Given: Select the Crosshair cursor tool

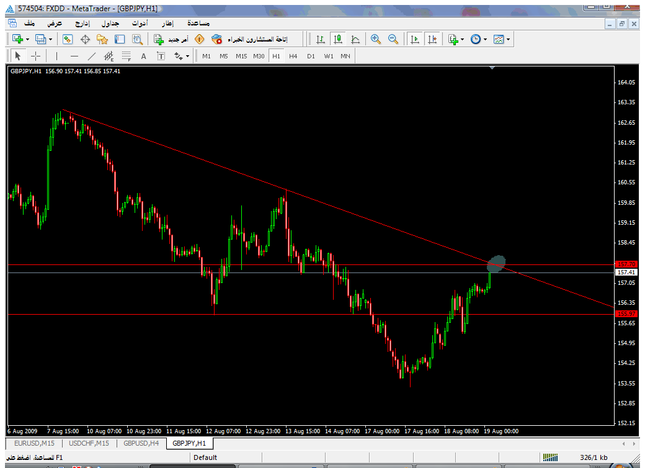Looking at the screenshot, I should click(x=35, y=56).
